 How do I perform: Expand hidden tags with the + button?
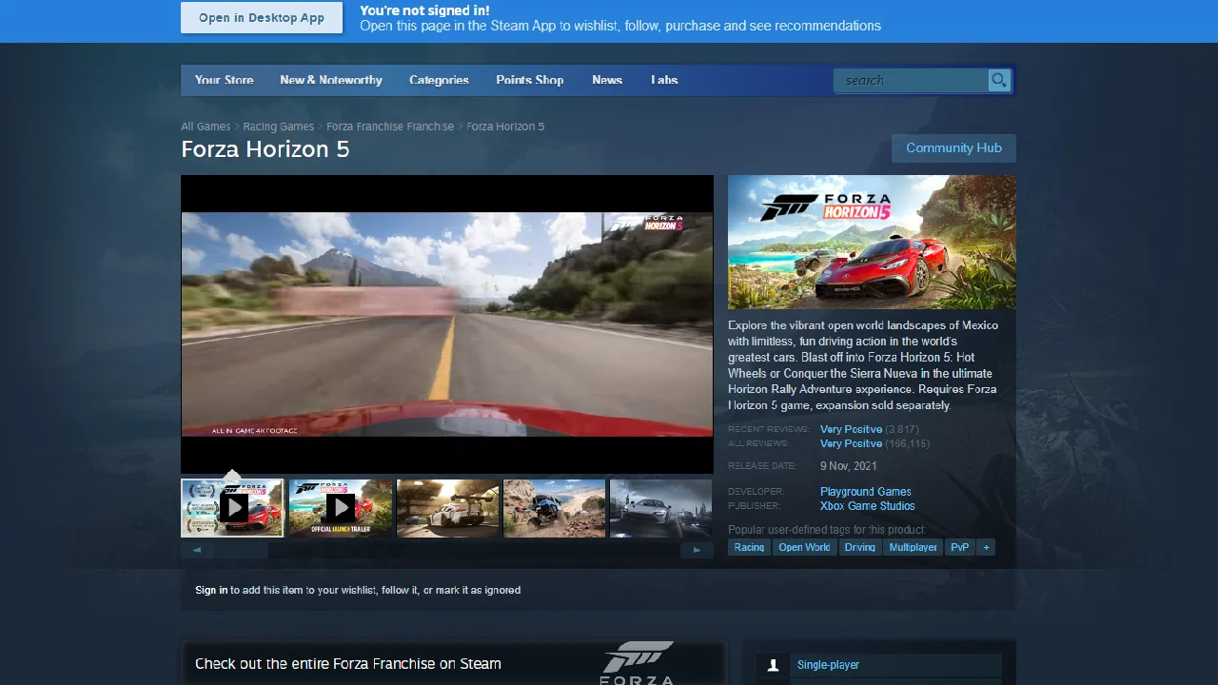[x=986, y=547]
